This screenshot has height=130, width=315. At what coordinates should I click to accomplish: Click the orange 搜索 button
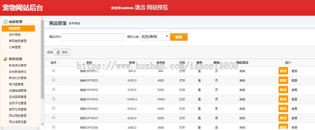[x=179, y=37]
